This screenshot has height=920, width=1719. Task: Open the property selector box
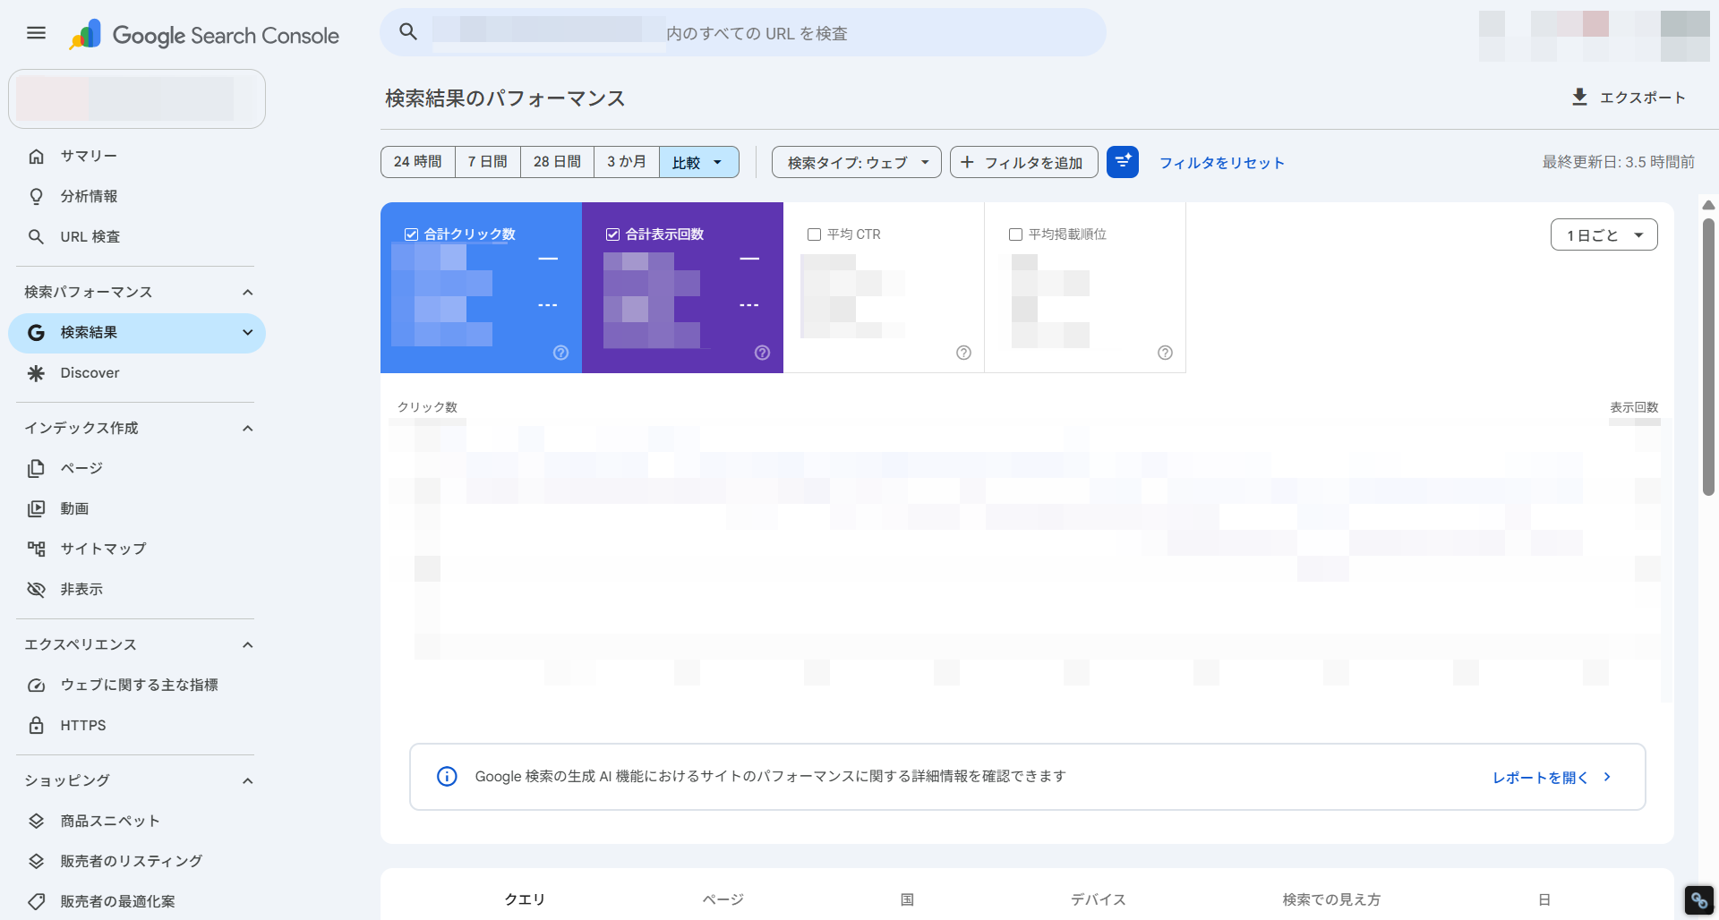tap(137, 98)
